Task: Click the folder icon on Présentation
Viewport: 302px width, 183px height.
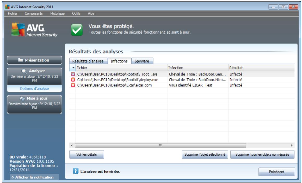Action: coord(21,60)
